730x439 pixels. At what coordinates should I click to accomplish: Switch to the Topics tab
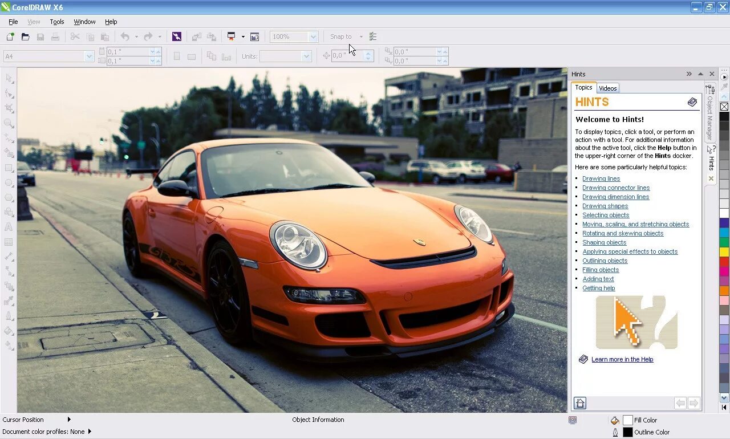pos(584,87)
